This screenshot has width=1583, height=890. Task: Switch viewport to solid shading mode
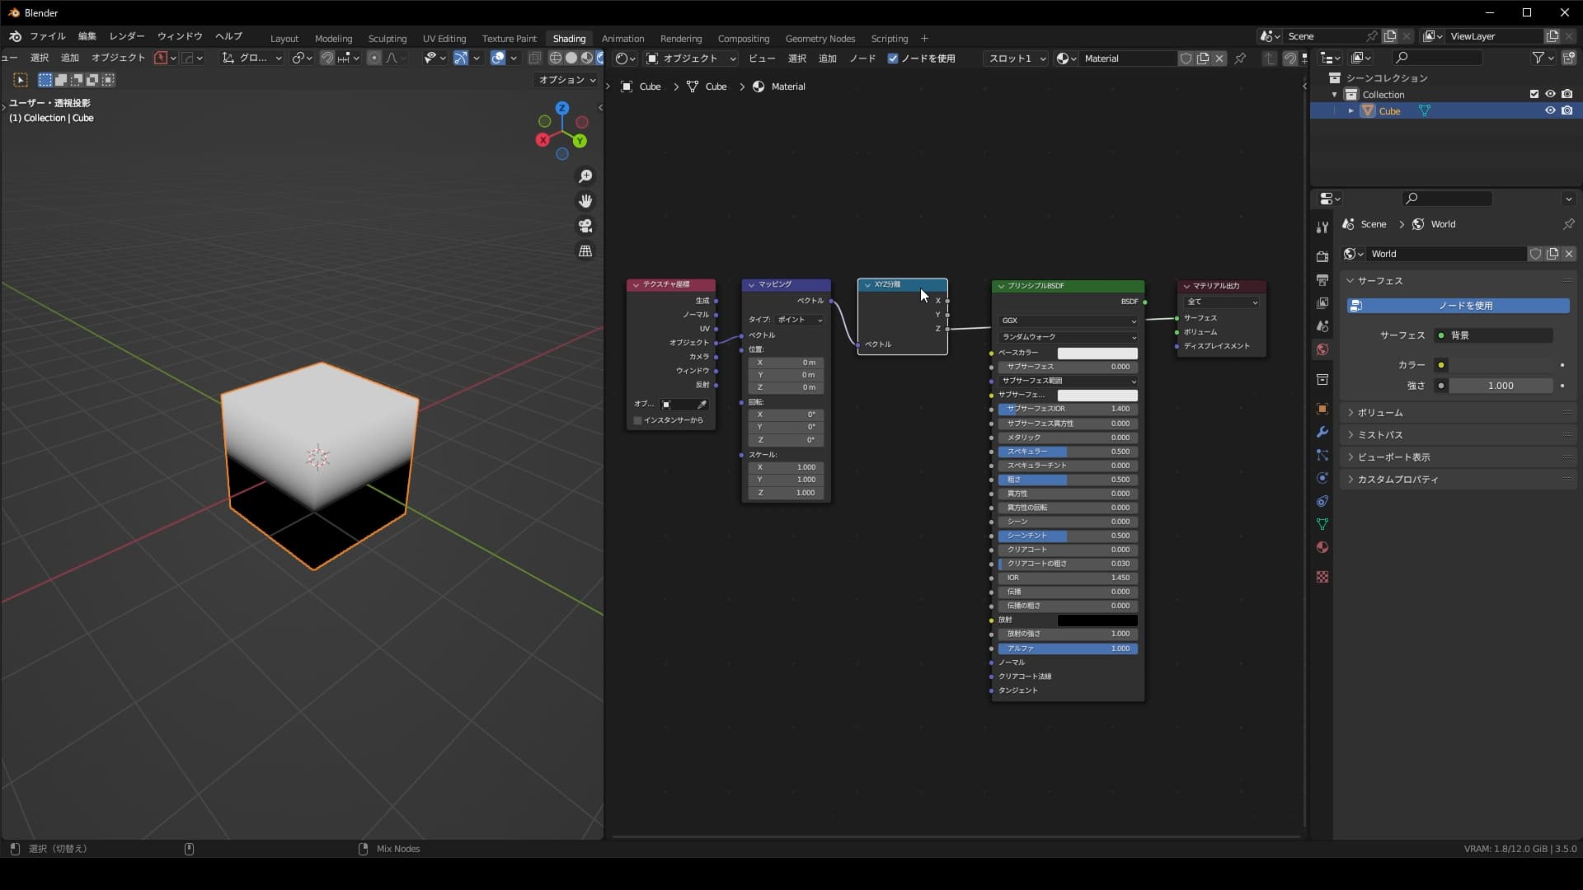571,58
